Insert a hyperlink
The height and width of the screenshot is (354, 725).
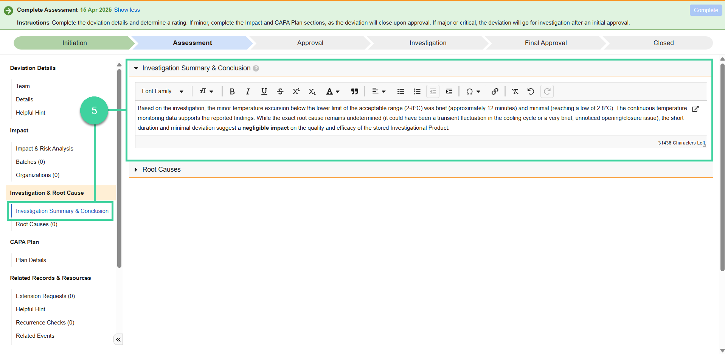click(x=495, y=92)
